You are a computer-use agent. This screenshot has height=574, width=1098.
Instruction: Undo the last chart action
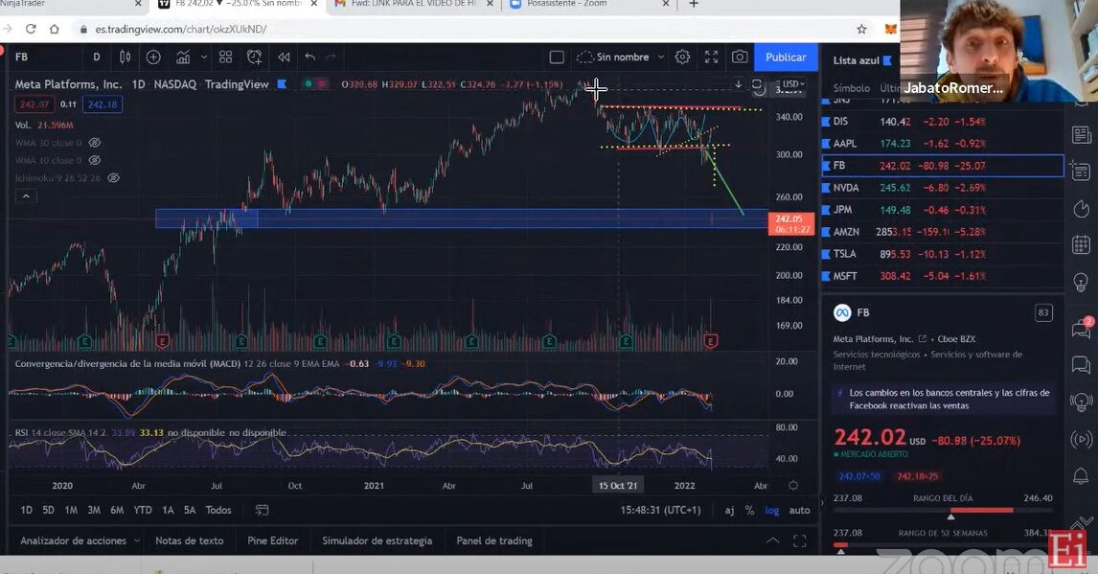(x=309, y=57)
